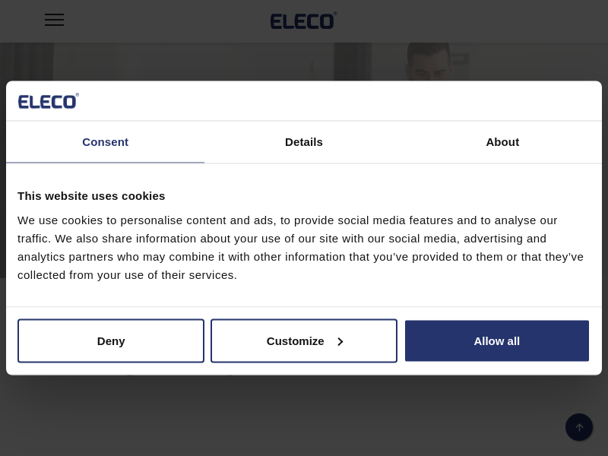Click the ELECO logo inside cookie dialog
The height and width of the screenshot is (456, 608).
pos(47,101)
